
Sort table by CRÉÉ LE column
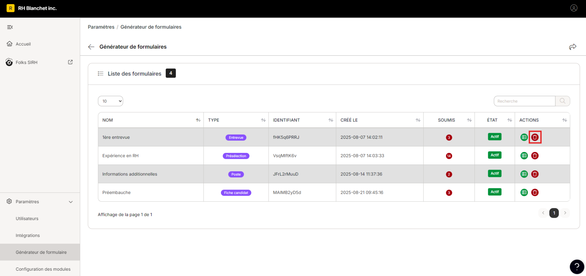(x=418, y=120)
